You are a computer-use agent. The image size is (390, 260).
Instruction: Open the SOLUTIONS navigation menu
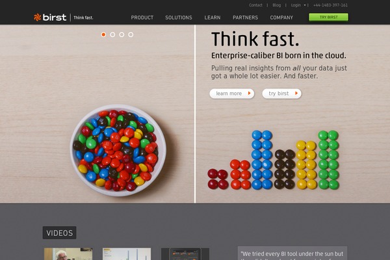pos(179,18)
